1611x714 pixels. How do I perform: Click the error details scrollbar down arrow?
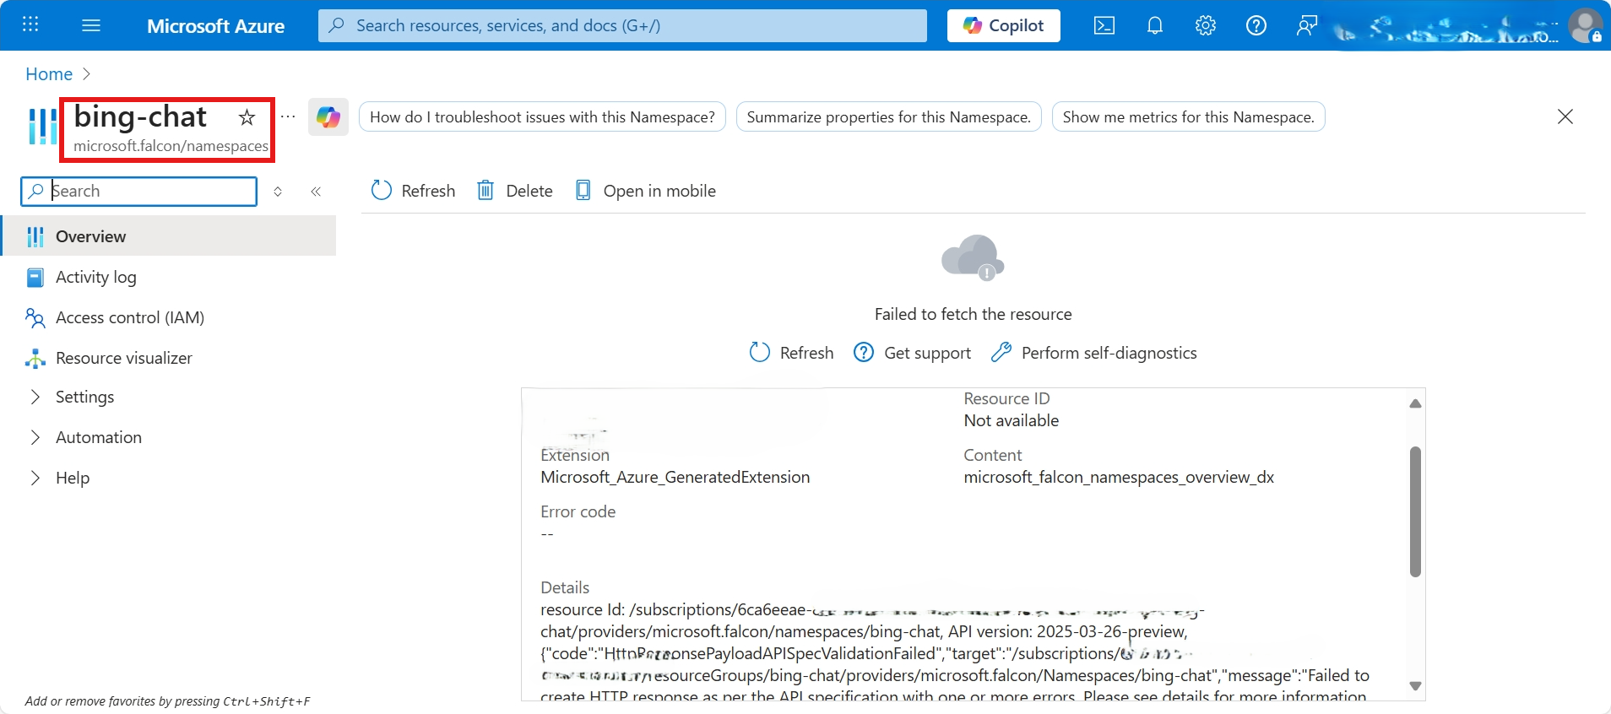(x=1416, y=686)
